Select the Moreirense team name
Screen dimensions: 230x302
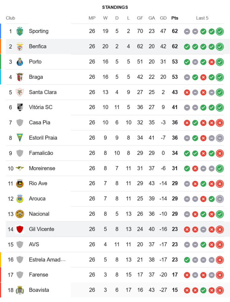point(42,168)
